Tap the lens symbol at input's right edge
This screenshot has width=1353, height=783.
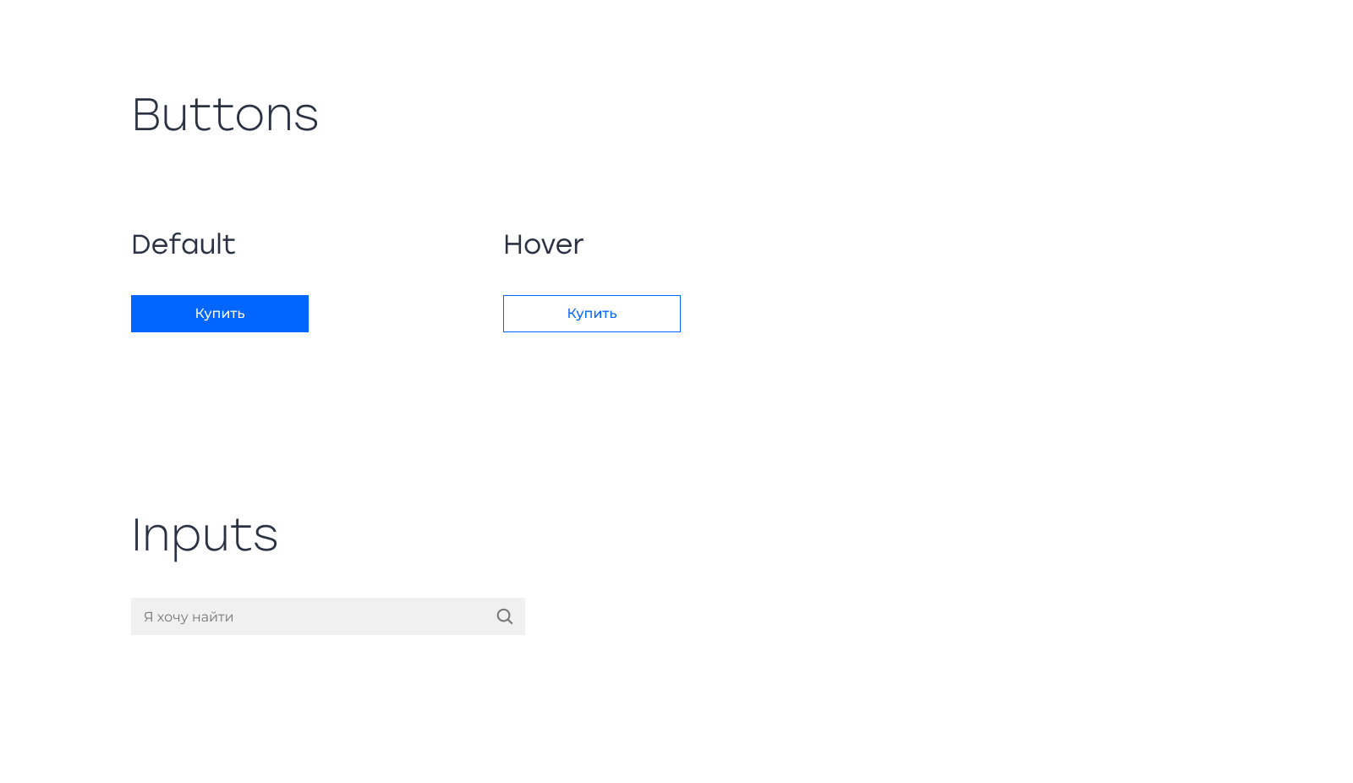505,616
